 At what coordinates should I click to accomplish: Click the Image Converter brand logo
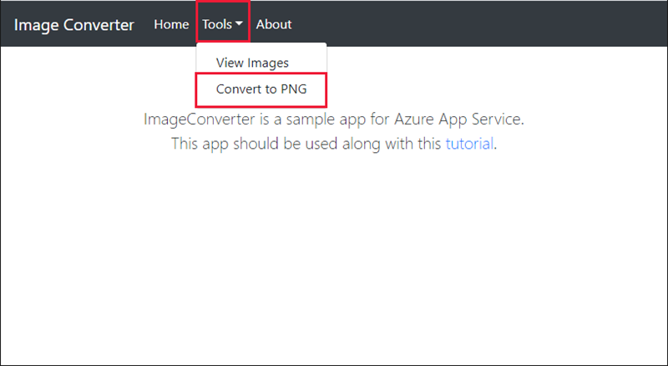pos(73,24)
